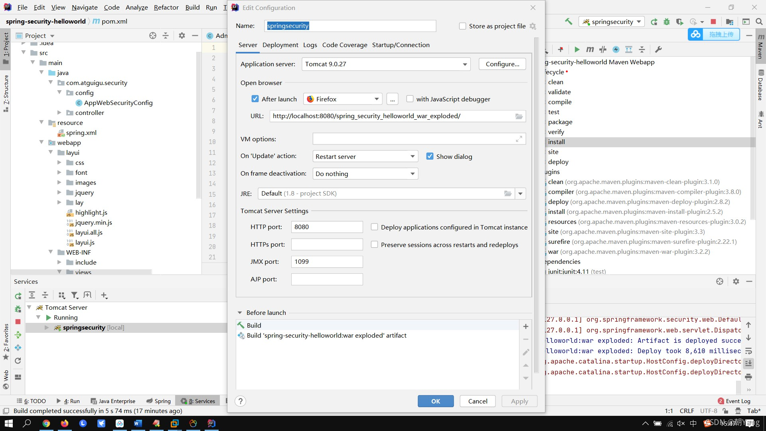The height and width of the screenshot is (431, 766).
Task: Open Execute Maven Goal tool
Action: tap(590, 49)
